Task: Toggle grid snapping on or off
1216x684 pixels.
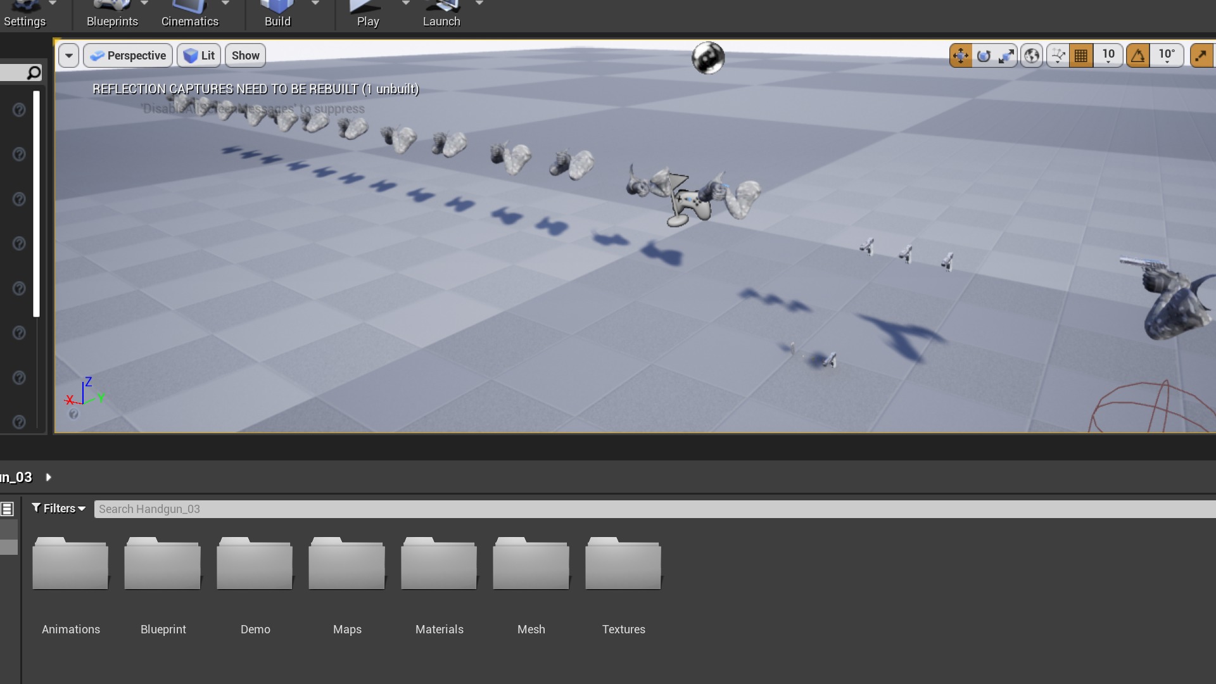Action: [x=1081, y=56]
